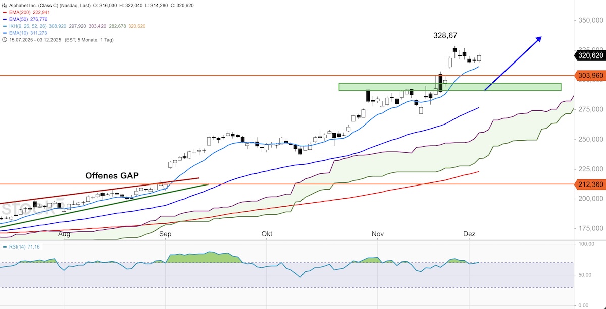Toggle the EMA(200) indicator label
The image size is (606, 309).
click(x=19, y=12)
